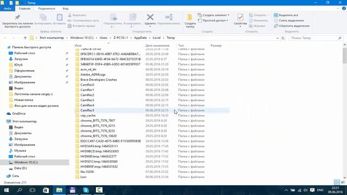This screenshot has width=347, height=195.
Task: Collapse the ribbon using the chevron
Action: click(x=338, y=9)
